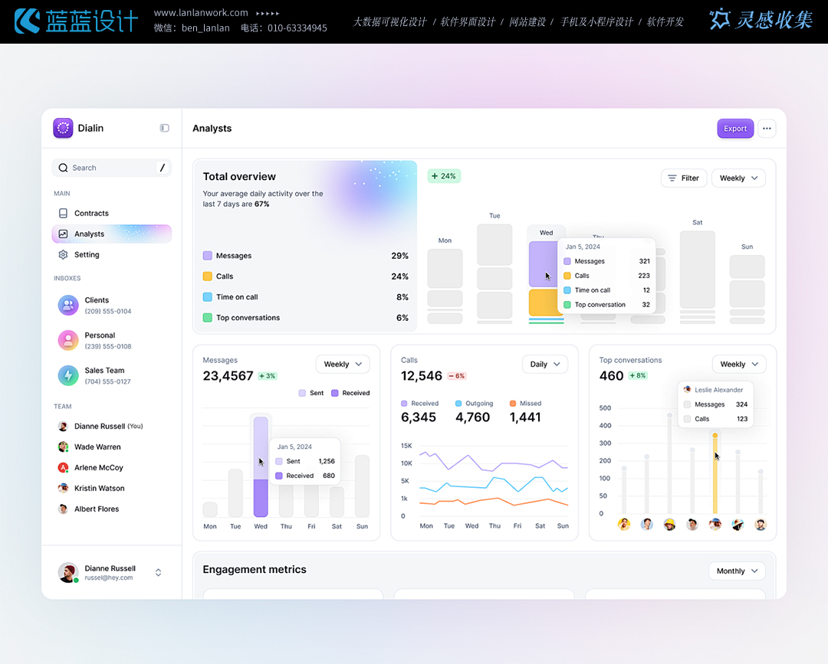
Task: Open the Personal inbox avatar icon
Action: coord(68,340)
